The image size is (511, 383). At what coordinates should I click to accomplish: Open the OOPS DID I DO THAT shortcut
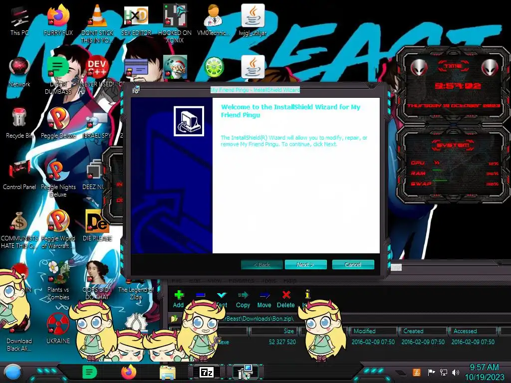(97, 280)
